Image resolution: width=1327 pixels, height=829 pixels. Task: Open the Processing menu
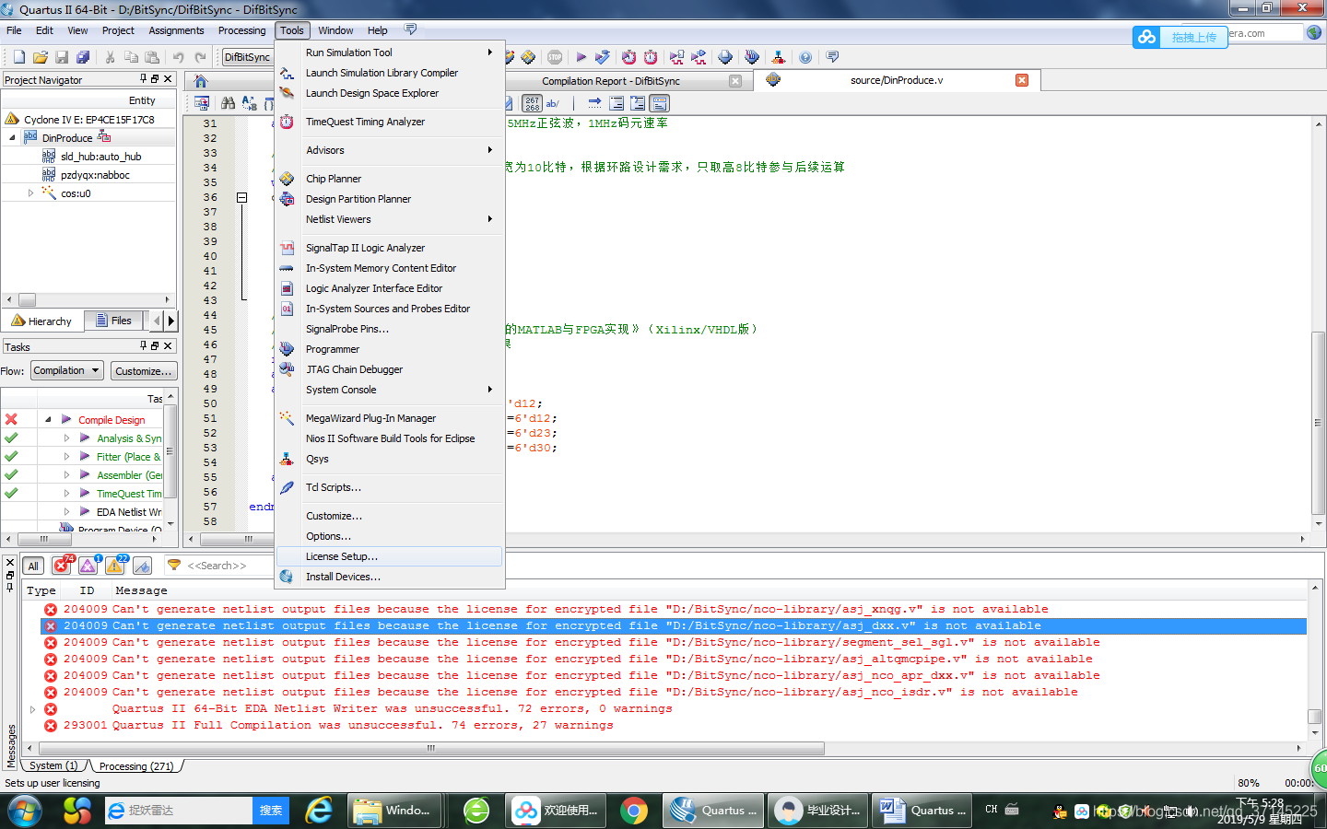[x=241, y=30]
